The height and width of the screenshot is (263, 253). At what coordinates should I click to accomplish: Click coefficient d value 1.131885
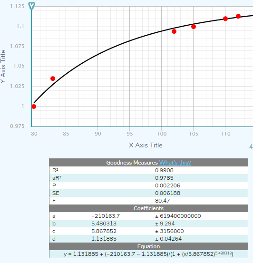[x=104, y=239]
